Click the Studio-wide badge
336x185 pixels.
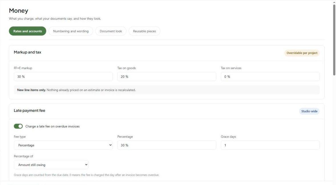pyautogui.click(x=309, y=111)
